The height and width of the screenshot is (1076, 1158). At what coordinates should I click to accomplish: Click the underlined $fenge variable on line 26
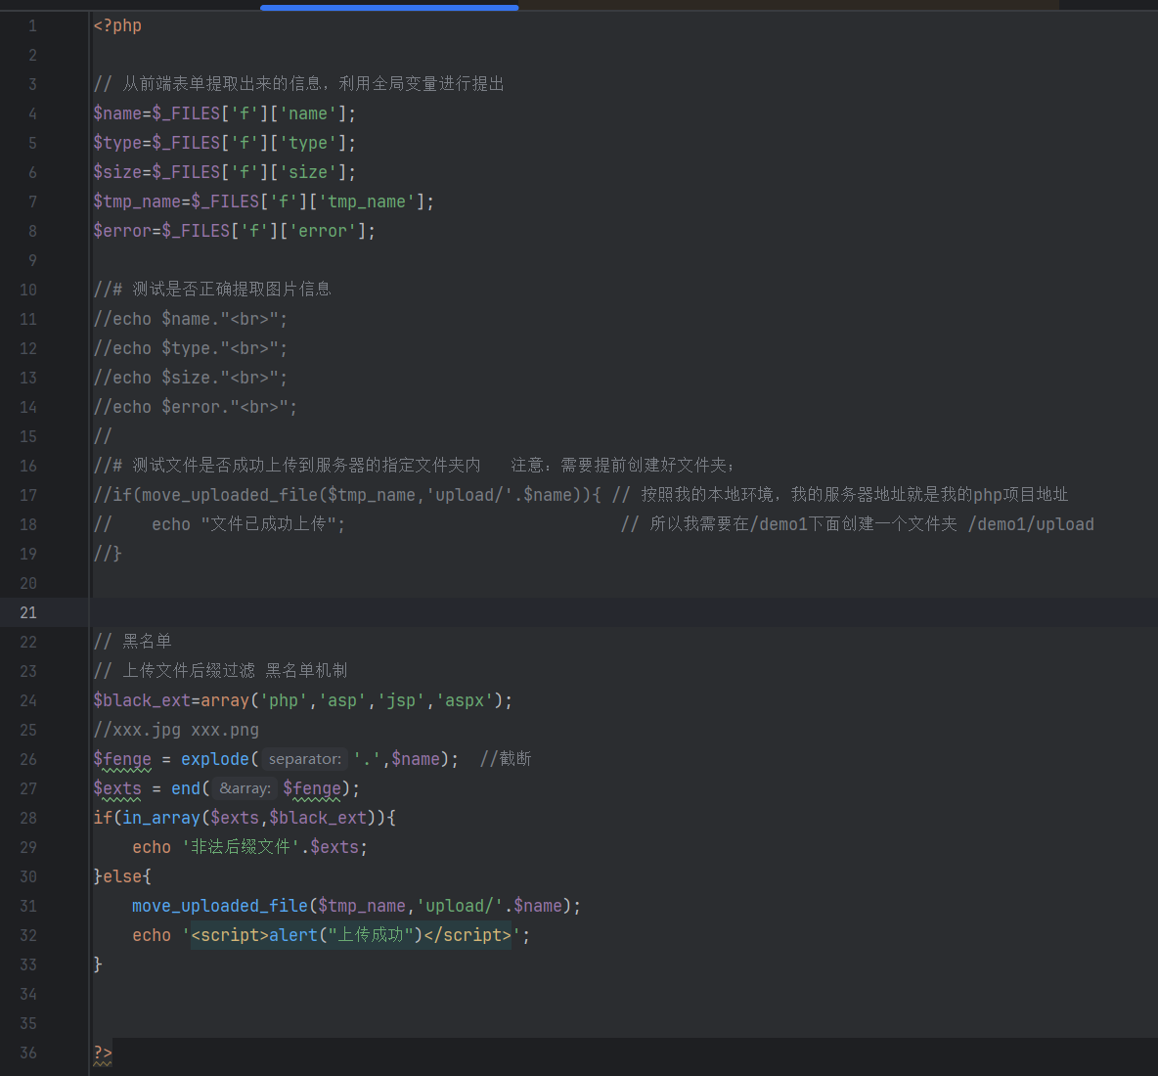coord(122,759)
